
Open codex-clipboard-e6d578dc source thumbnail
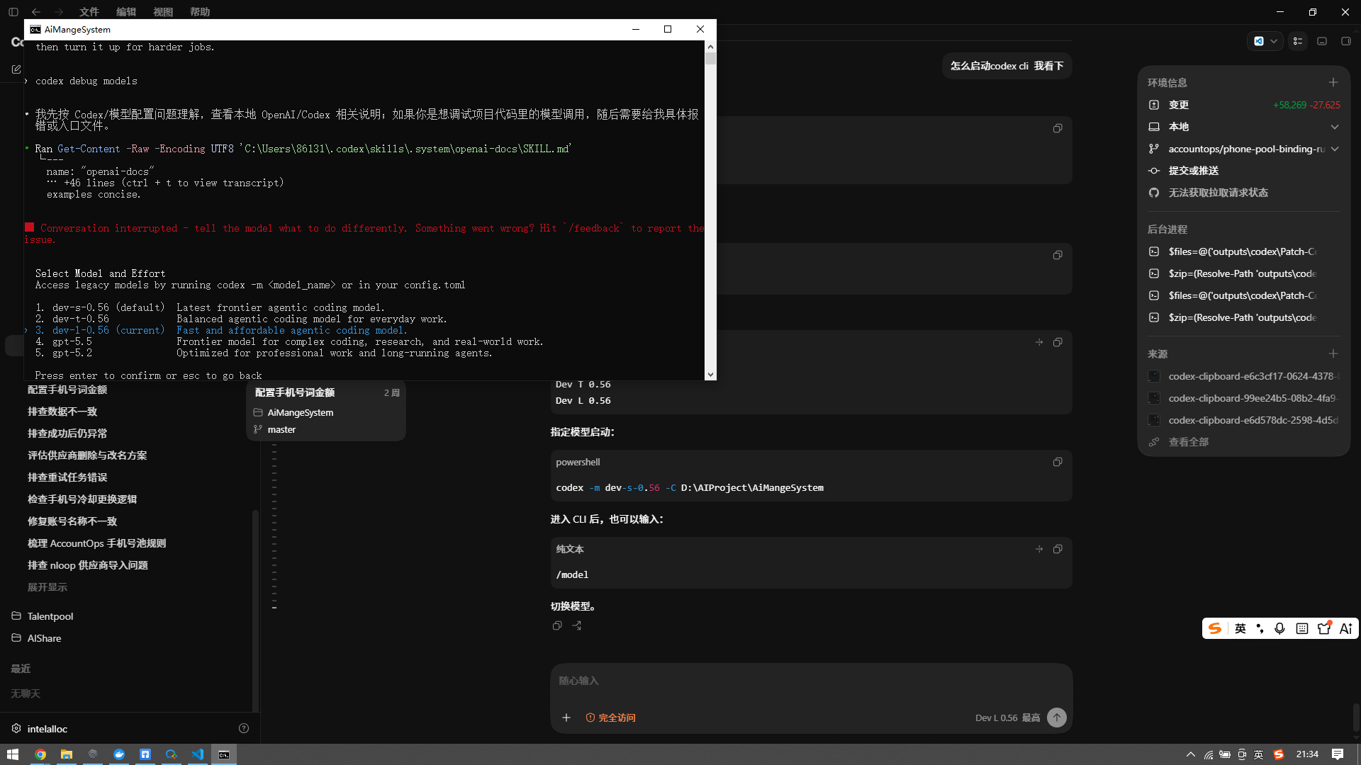[1154, 420]
